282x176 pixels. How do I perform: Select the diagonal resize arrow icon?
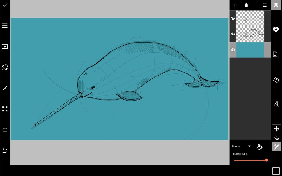point(5,88)
